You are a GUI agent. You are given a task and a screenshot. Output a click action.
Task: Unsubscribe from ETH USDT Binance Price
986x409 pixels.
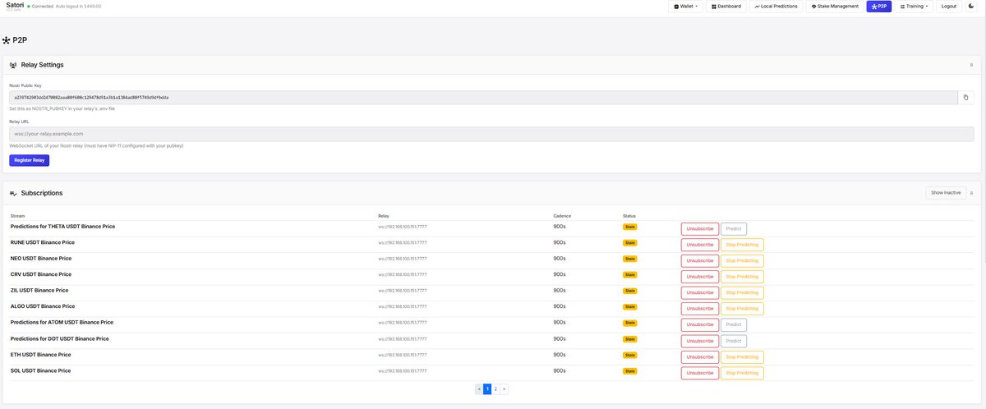pyautogui.click(x=699, y=357)
